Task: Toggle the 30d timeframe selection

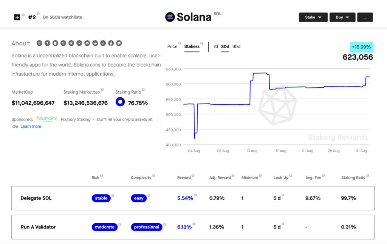Action: click(225, 46)
